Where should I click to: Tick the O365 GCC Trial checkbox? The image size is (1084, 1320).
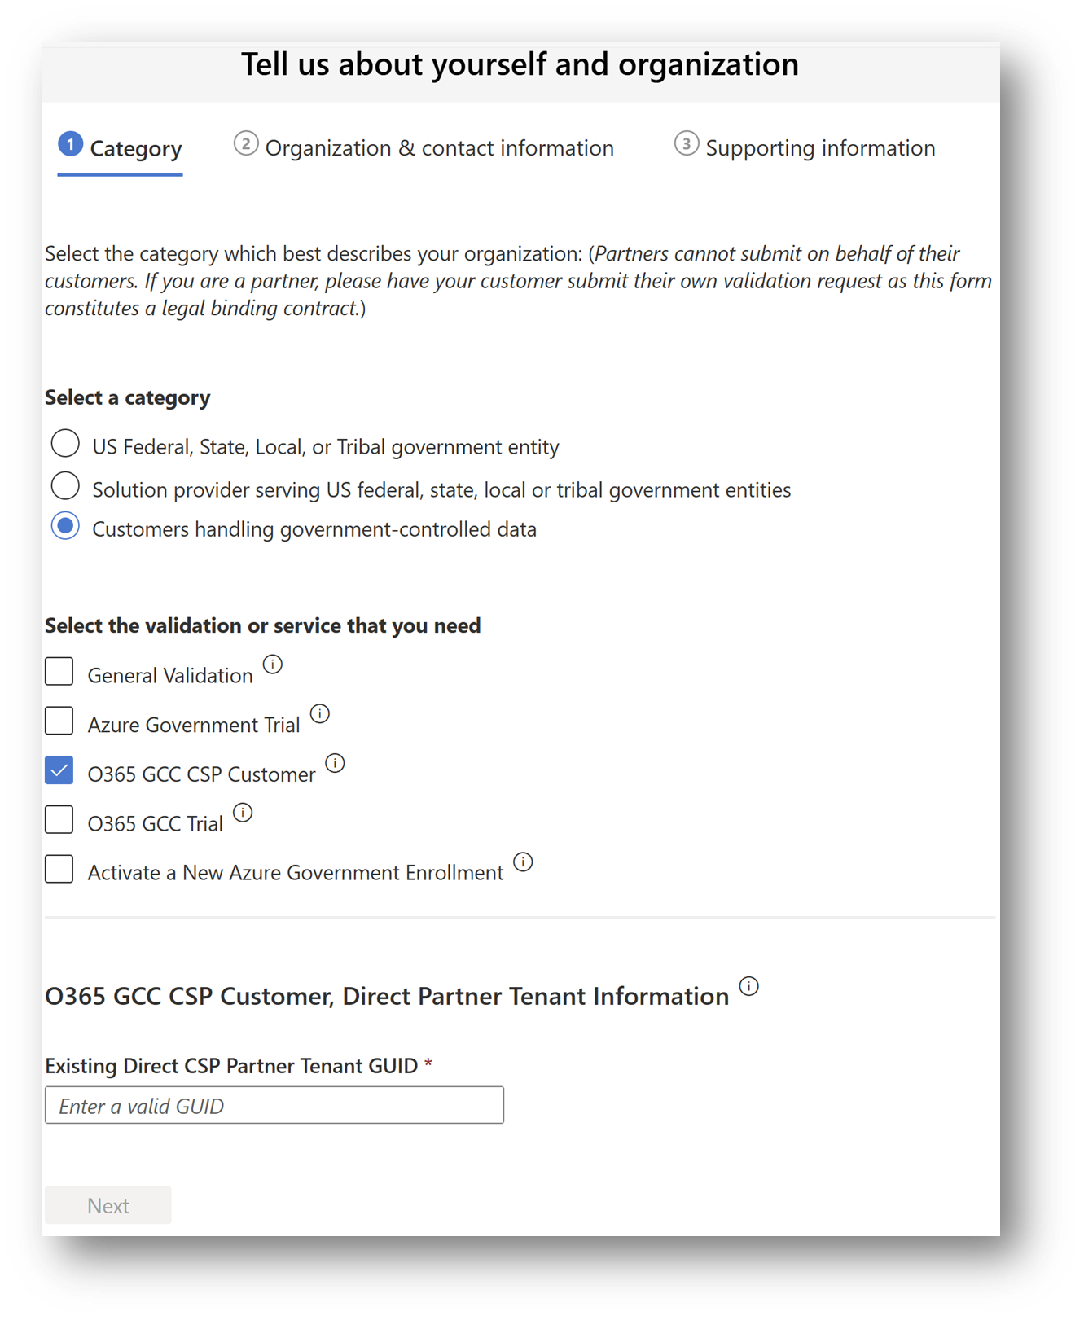(59, 820)
